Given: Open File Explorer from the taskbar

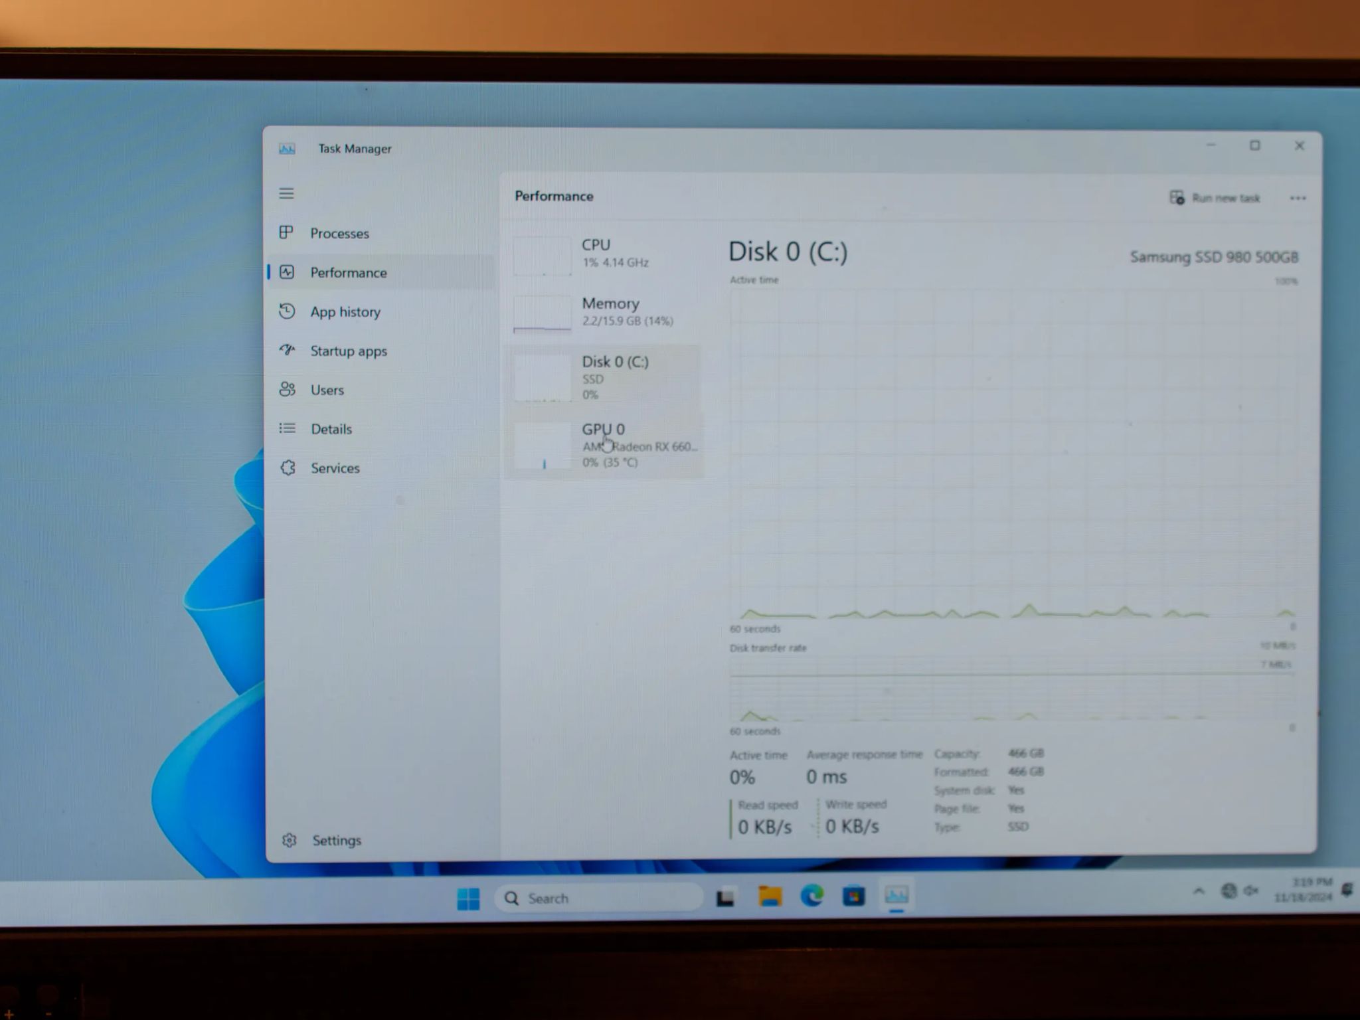Looking at the screenshot, I should point(770,896).
